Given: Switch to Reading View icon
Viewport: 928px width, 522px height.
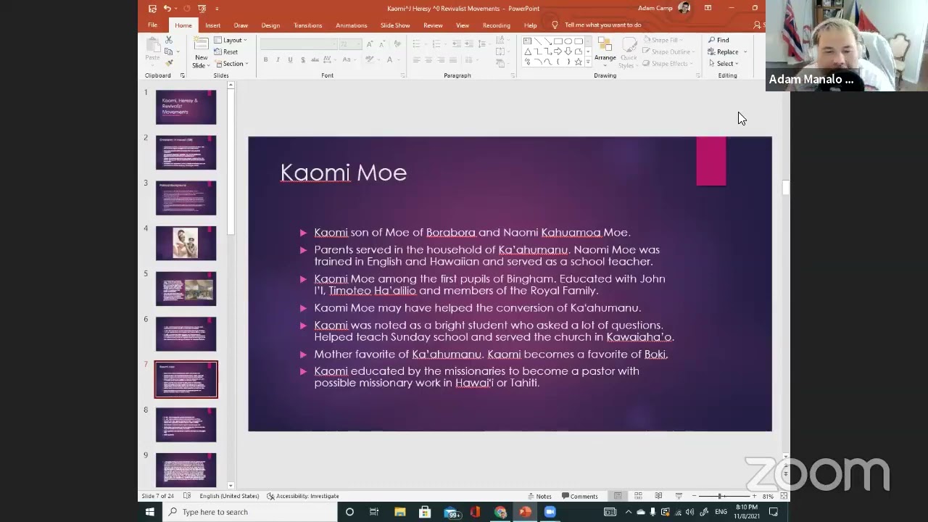Looking at the screenshot, I should pyautogui.click(x=658, y=496).
